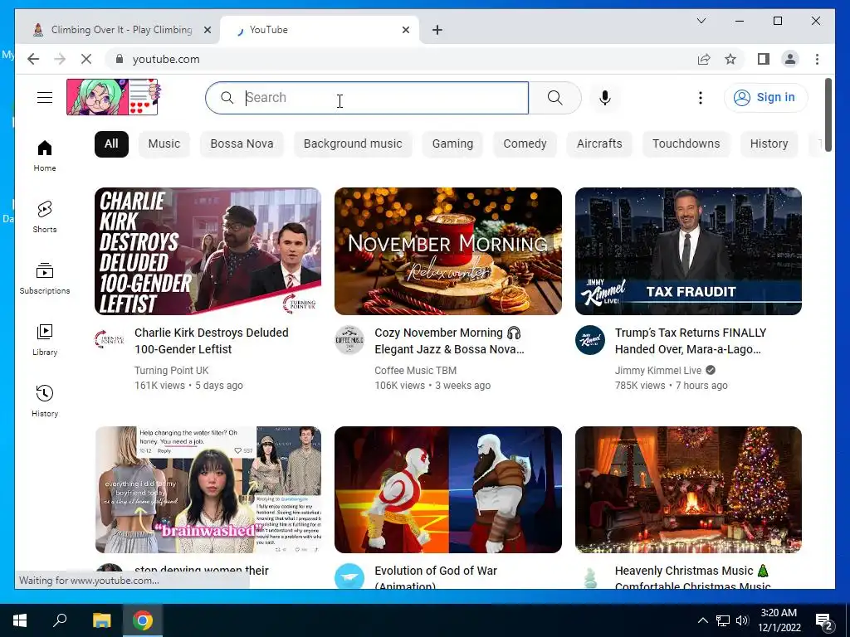Select the Bossa Nova filter chip

(242, 144)
